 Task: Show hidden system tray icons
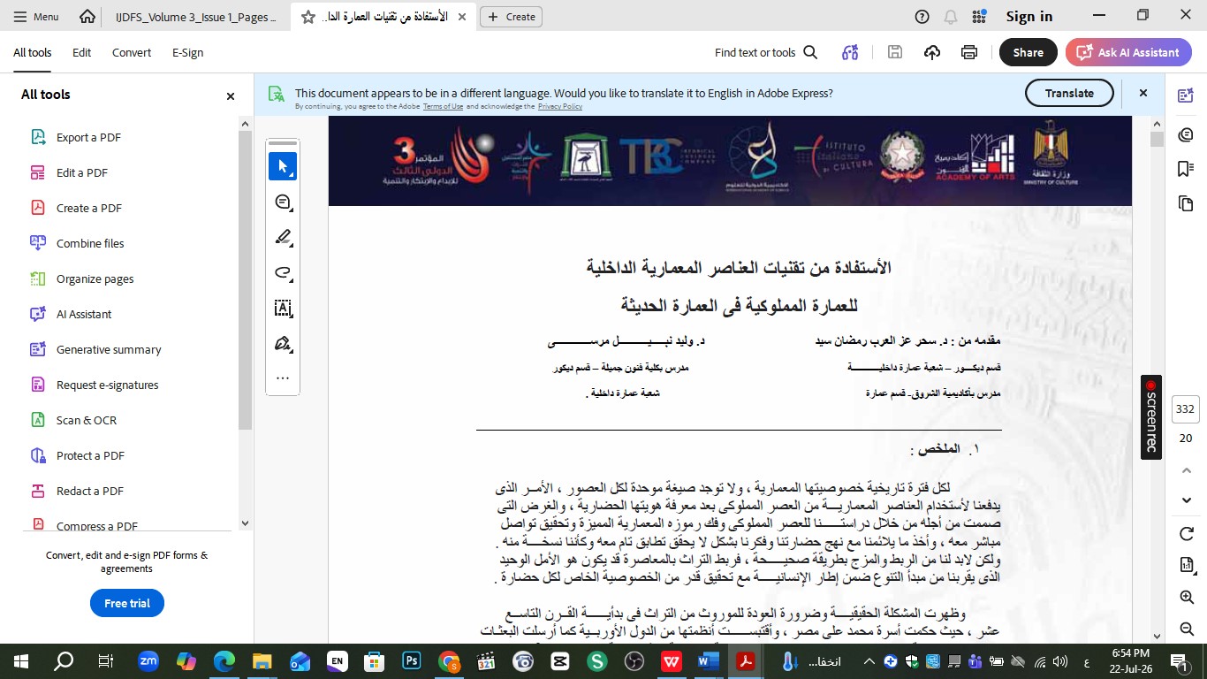(x=869, y=661)
